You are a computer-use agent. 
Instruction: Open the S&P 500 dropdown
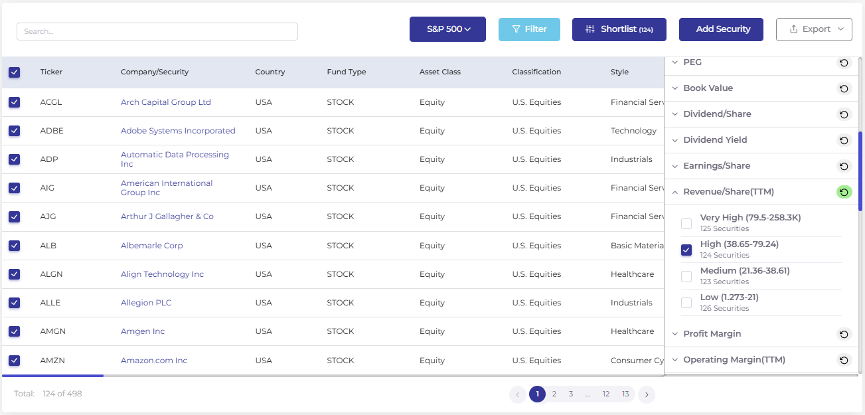click(x=447, y=29)
